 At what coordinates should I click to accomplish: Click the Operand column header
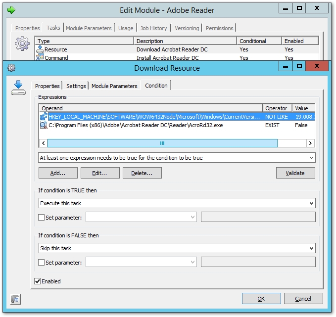tap(151, 108)
